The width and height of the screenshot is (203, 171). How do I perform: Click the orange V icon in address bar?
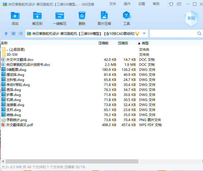coord(137,34)
